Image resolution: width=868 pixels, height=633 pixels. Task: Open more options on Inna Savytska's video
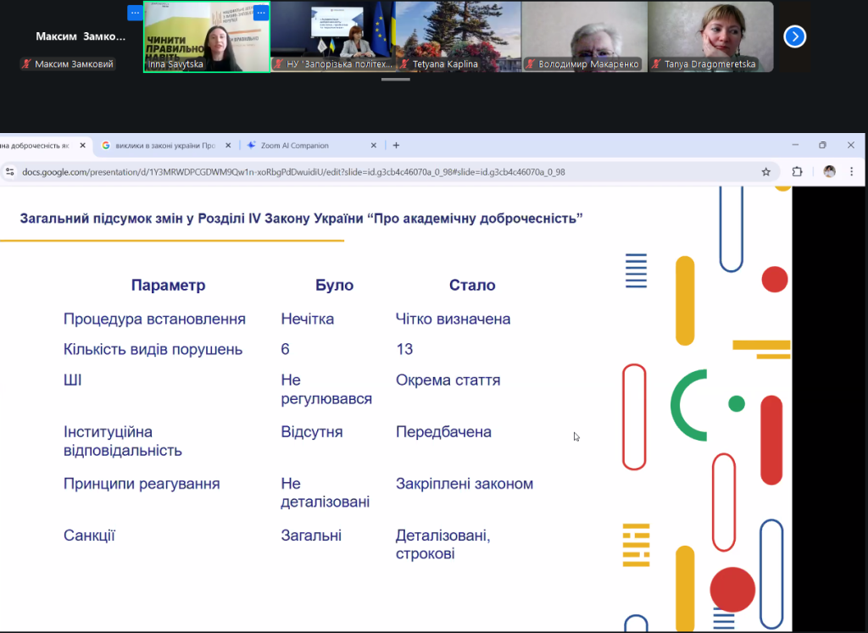[261, 13]
